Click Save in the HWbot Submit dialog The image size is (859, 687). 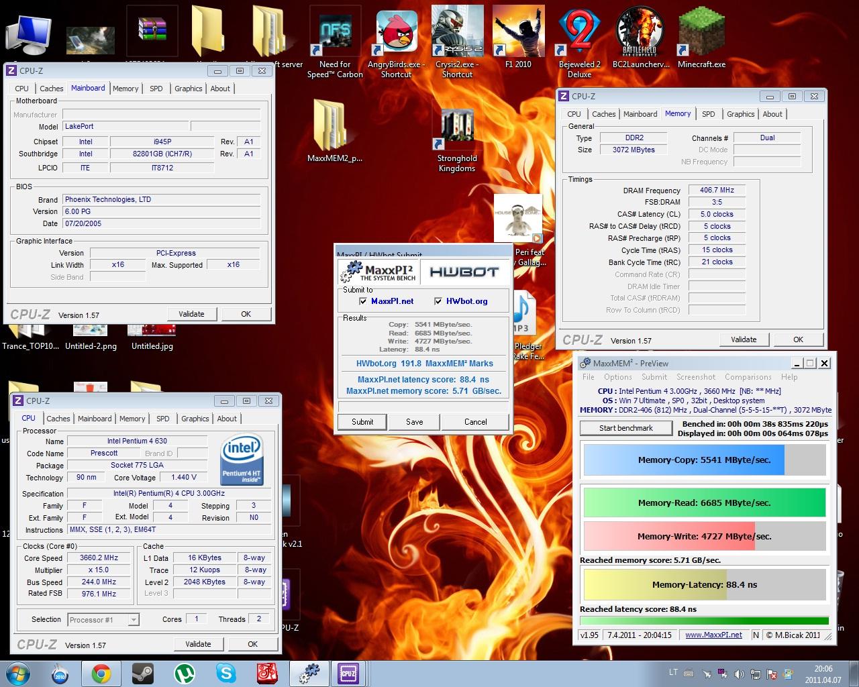(415, 421)
